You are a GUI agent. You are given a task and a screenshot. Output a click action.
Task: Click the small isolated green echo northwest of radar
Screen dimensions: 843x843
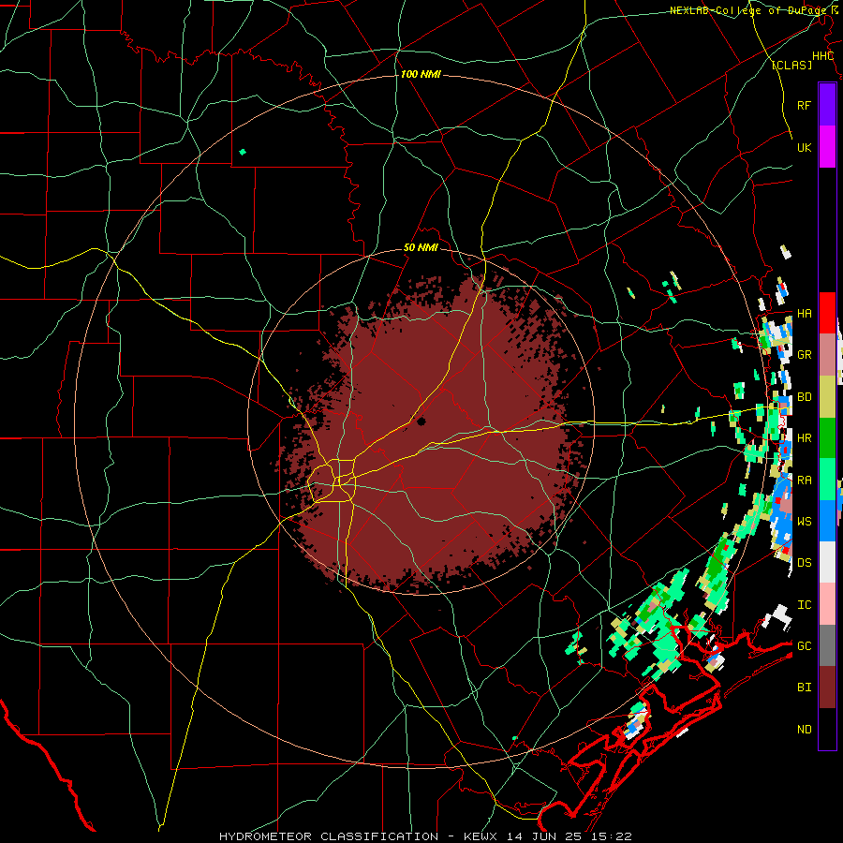[243, 152]
